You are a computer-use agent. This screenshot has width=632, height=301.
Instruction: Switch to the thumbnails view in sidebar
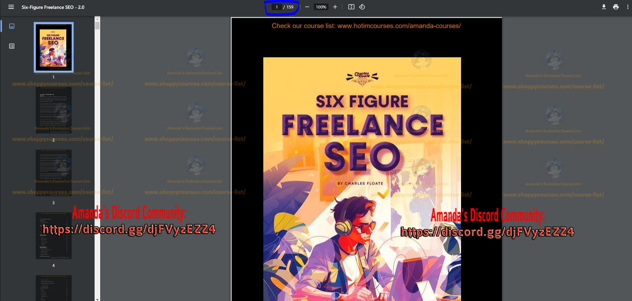click(x=12, y=26)
